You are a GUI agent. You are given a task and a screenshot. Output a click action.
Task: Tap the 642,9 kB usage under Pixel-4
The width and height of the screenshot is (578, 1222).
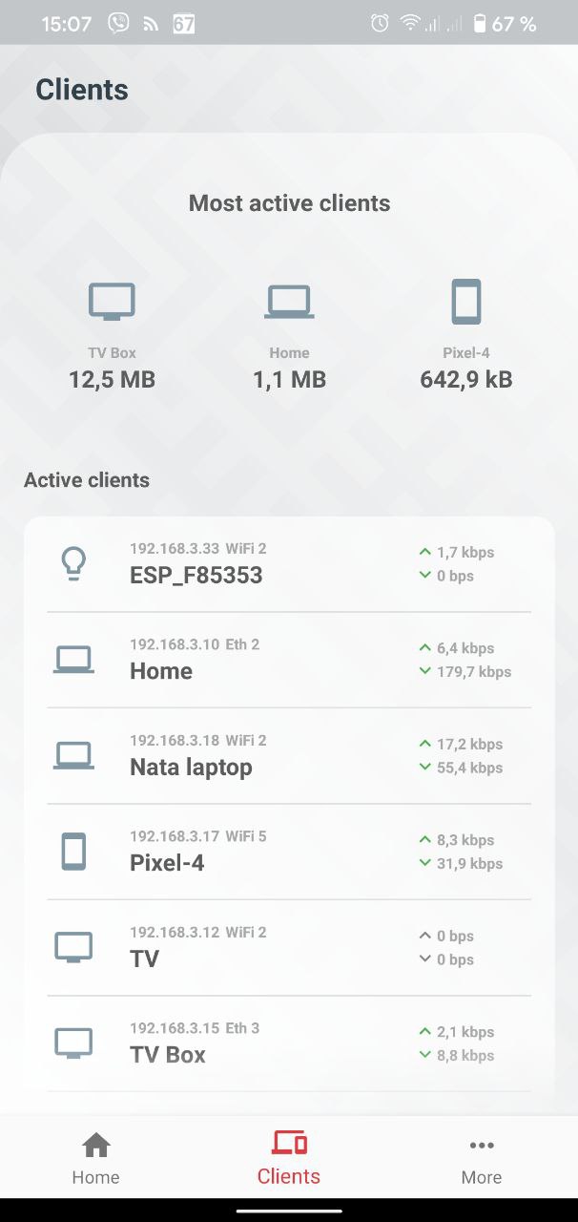click(x=466, y=380)
